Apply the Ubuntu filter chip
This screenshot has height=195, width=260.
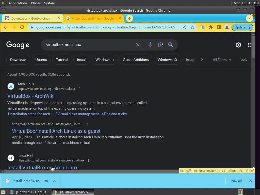[x=41, y=60]
